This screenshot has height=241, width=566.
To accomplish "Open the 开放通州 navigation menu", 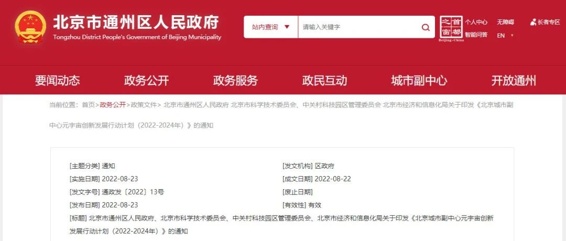I will (x=514, y=81).
